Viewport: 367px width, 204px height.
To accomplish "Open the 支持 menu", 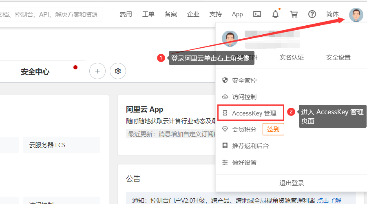I will [x=215, y=14].
